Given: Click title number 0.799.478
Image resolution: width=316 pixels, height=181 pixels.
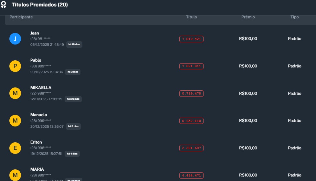Looking at the screenshot, I should [192, 94].
